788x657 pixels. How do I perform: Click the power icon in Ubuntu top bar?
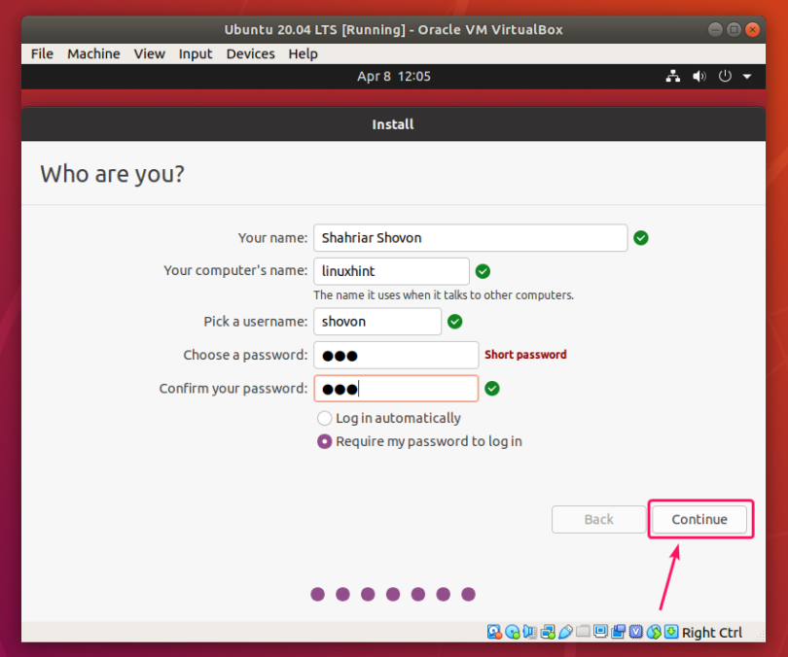[725, 76]
